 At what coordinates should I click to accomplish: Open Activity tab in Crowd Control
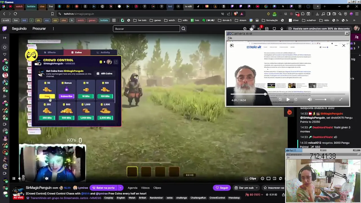(103, 52)
